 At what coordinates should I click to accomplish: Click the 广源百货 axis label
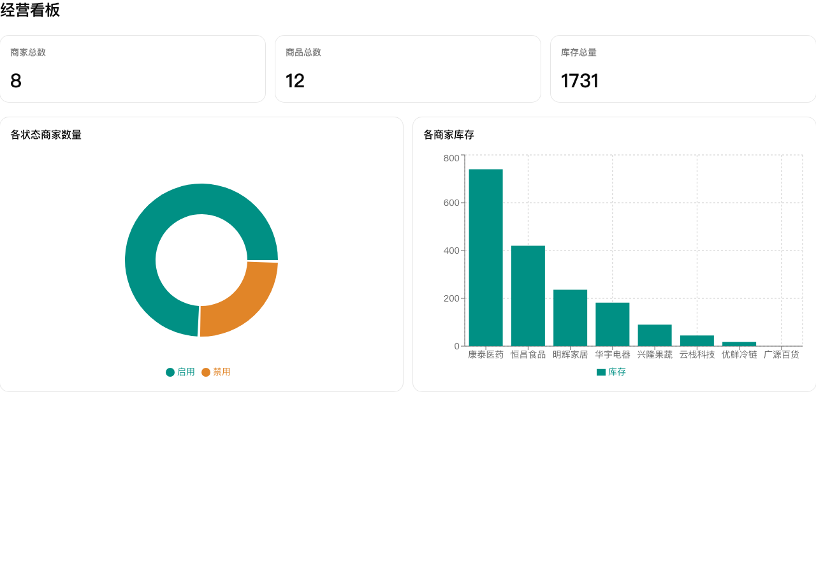(782, 355)
